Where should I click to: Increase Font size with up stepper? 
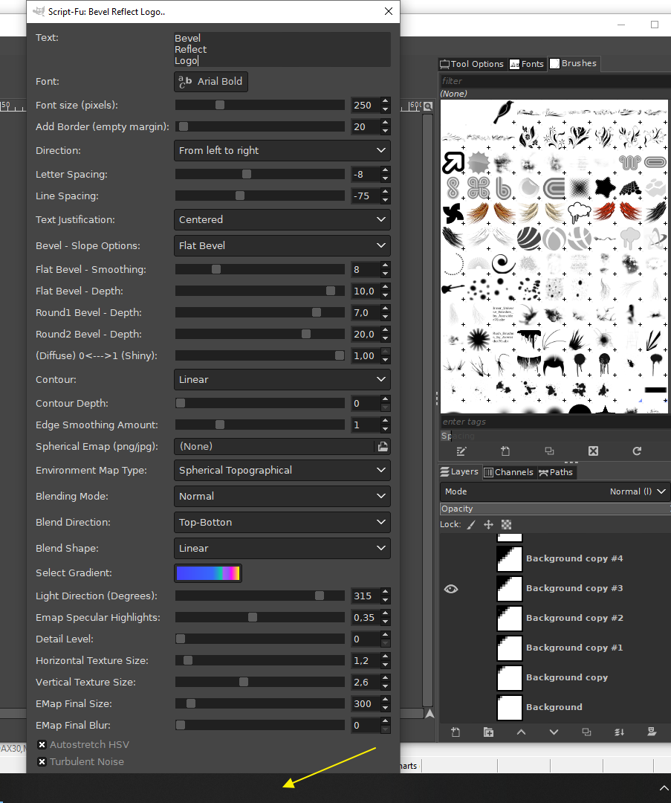coord(386,101)
